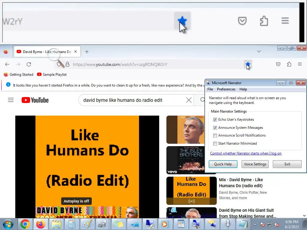Screen dimensions: 307x230
Task: Open the Windows Start orb
Action: 8,224
